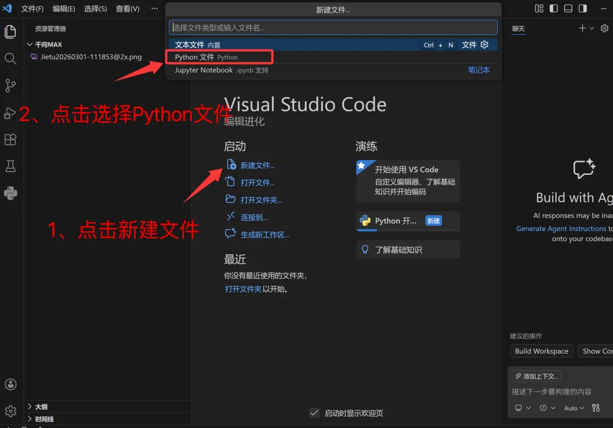
Task: Open the overflow menu ellipsis
Action: pyautogui.click(x=154, y=9)
